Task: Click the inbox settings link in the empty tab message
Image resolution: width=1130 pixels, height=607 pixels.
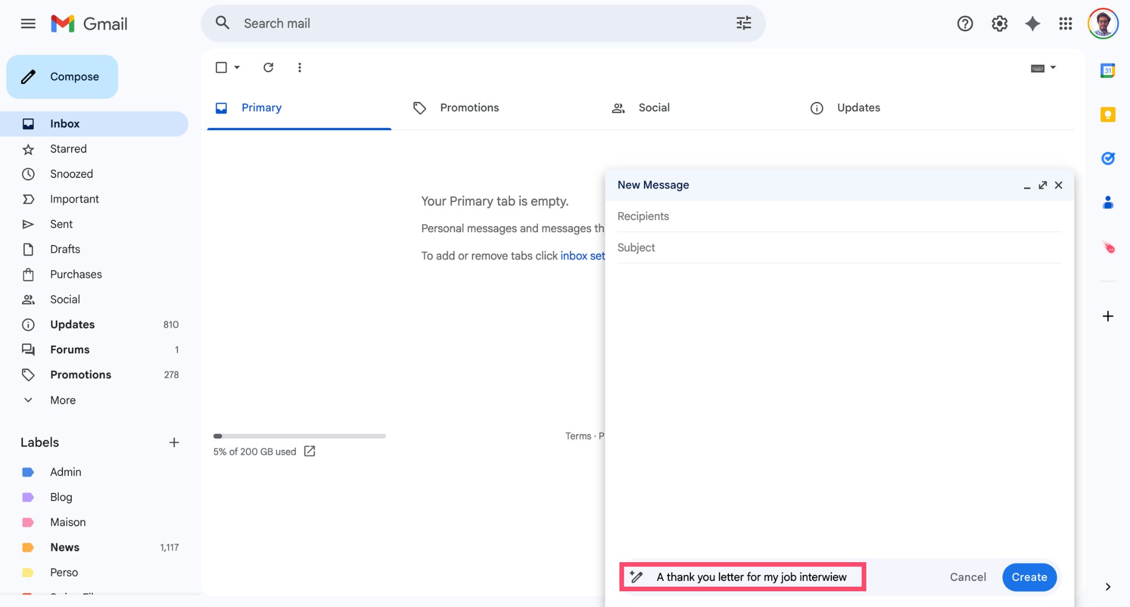Action: [582, 255]
